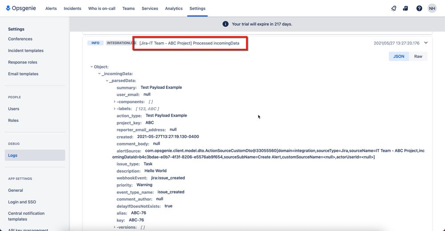Open the rocket quick-start icon
Image resolution: width=445 pixels, height=231 pixels.
point(394,8)
